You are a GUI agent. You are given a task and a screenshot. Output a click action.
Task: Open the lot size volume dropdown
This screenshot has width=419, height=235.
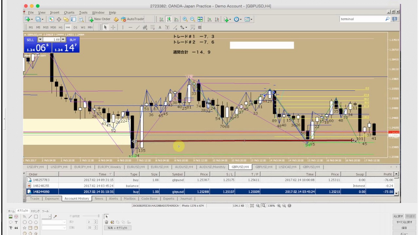40,39
